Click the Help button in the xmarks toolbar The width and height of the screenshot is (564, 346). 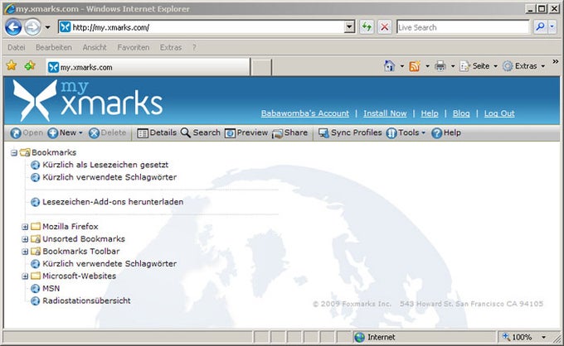point(446,132)
